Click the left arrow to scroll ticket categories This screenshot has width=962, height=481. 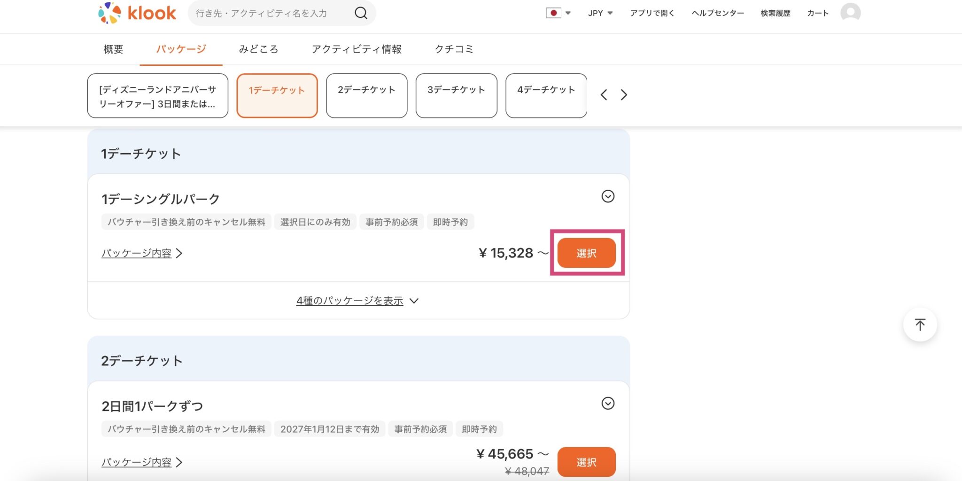pyautogui.click(x=604, y=95)
